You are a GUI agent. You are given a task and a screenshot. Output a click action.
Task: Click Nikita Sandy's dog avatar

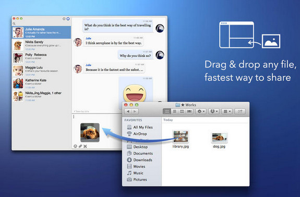pos(18,45)
